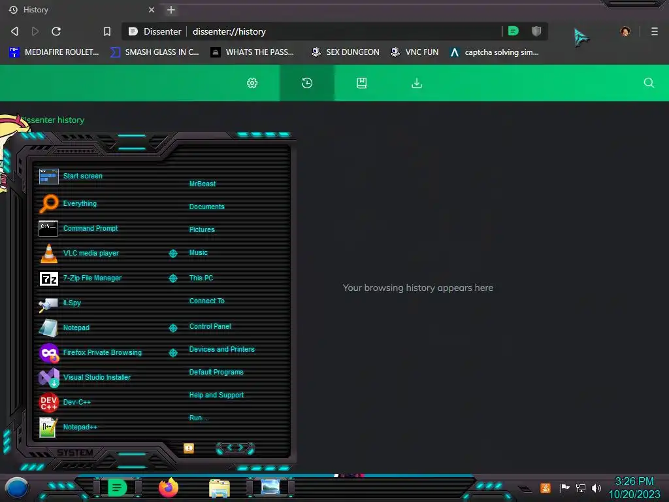The width and height of the screenshot is (669, 502).
Task: Open Settings via the gear icon
Action: 252,83
